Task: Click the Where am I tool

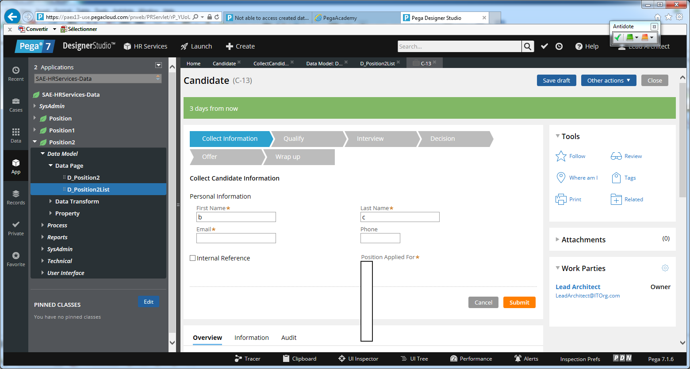Action: click(x=577, y=178)
